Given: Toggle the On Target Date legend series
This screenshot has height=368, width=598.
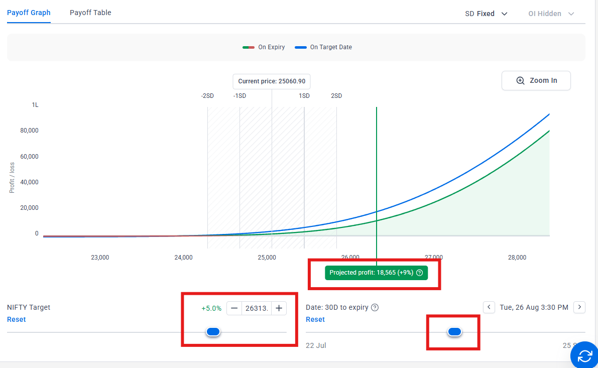Looking at the screenshot, I should [323, 47].
